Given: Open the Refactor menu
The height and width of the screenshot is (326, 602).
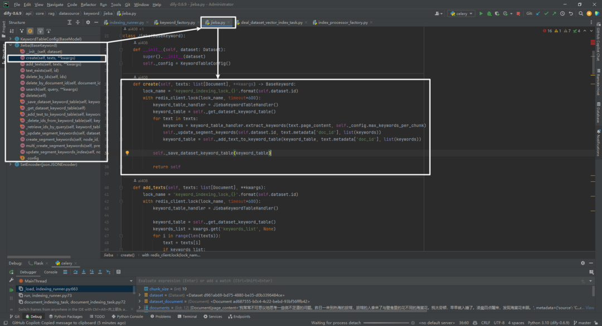Looking at the screenshot, I should pos(88,4).
